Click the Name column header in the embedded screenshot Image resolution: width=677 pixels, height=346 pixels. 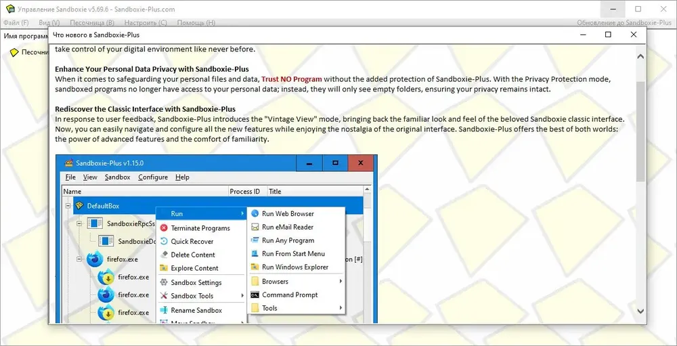[x=145, y=192]
